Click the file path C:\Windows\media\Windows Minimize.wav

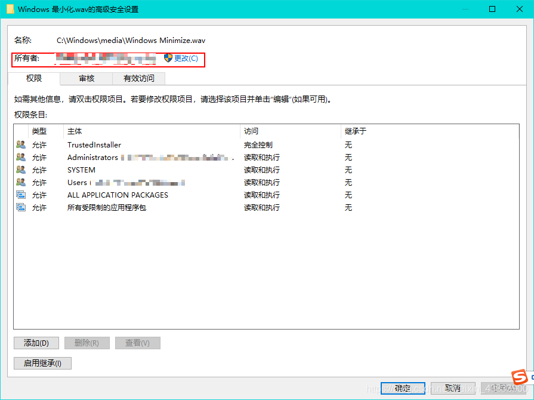131,41
